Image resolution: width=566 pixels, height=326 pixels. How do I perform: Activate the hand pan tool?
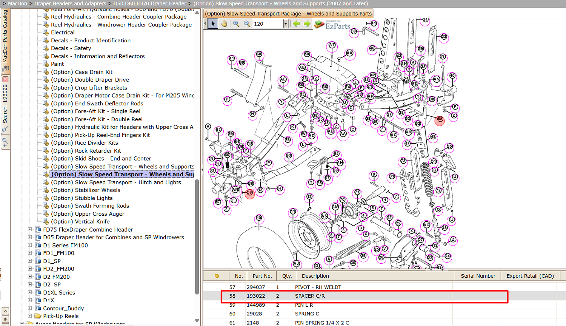(224, 24)
